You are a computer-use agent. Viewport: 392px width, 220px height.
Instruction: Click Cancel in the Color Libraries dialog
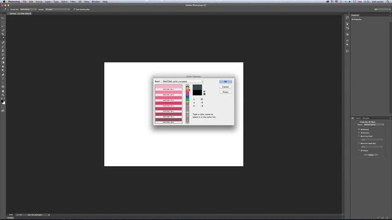(x=225, y=87)
